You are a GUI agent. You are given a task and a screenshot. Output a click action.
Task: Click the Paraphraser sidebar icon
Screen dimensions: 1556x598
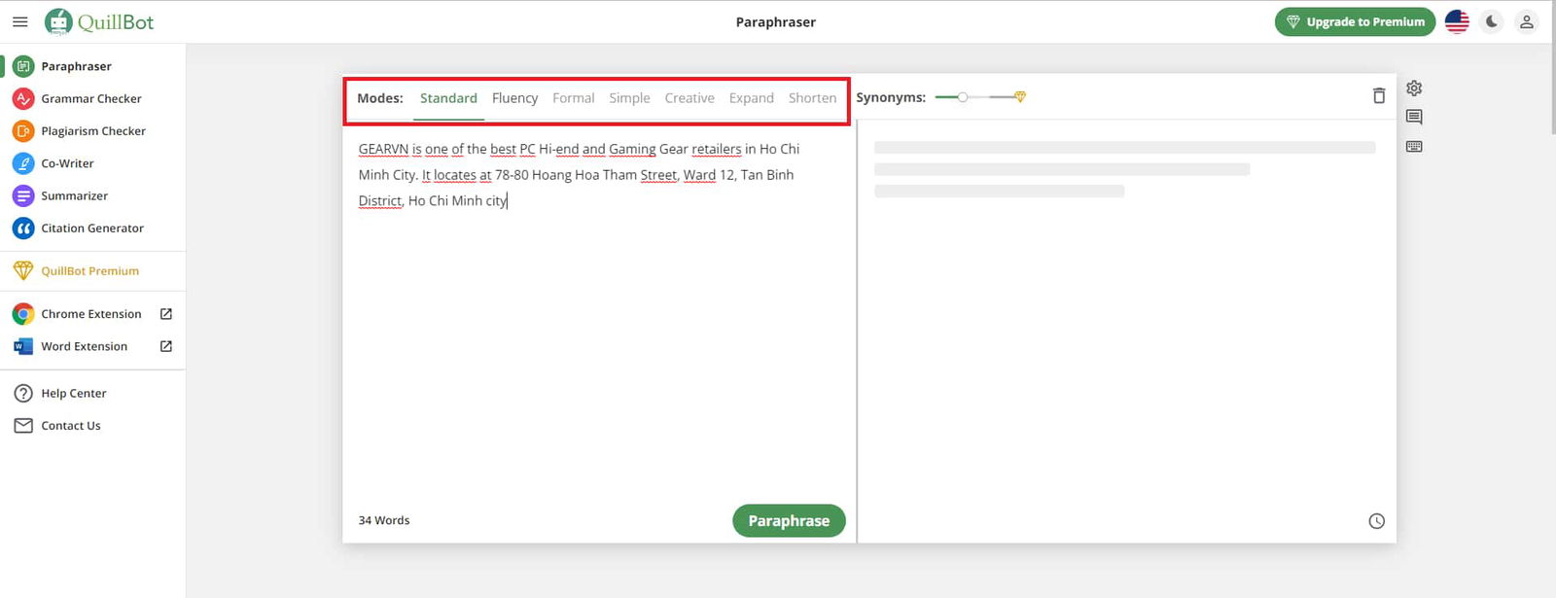(23, 66)
